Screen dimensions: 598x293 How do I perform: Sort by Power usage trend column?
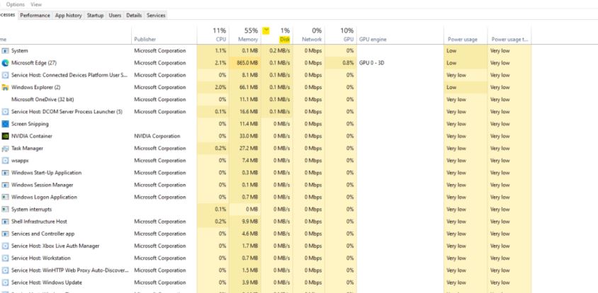[509, 35]
